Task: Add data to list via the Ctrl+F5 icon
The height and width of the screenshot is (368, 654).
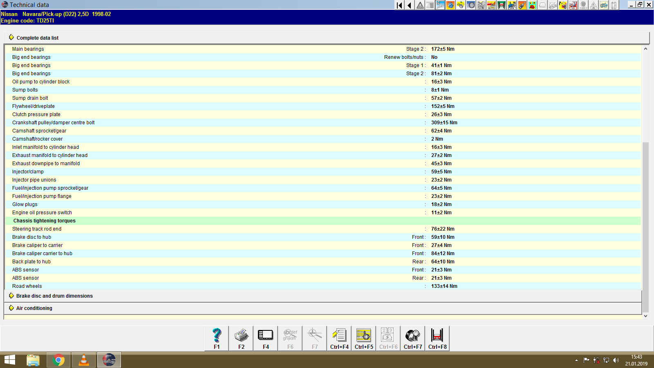Action: pyautogui.click(x=363, y=338)
